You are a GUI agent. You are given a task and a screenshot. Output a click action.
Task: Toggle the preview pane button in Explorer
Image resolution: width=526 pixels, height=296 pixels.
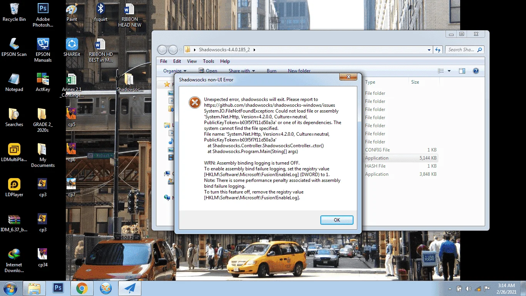tap(462, 71)
